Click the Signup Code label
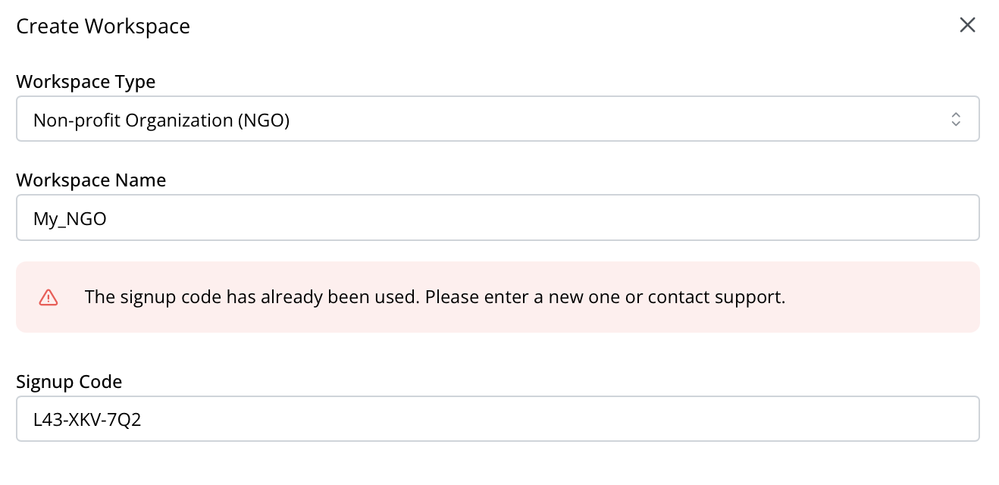Viewport: 999px width, 485px height. 69,381
